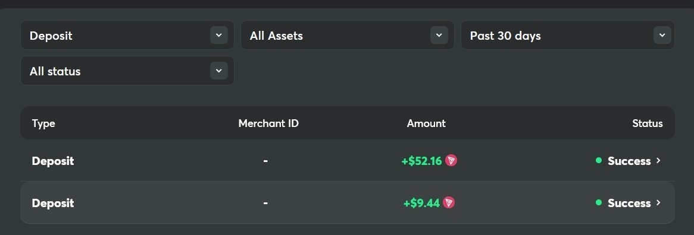Select the +$52.16 deposit row
Image resolution: width=694 pixels, height=235 pixels.
[x=348, y=160]
